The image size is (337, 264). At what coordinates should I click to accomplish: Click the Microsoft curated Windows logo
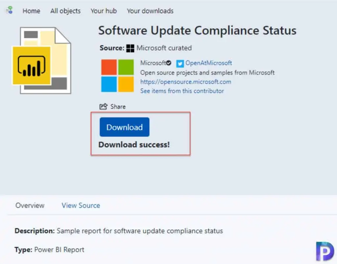(x=130, y=48)
